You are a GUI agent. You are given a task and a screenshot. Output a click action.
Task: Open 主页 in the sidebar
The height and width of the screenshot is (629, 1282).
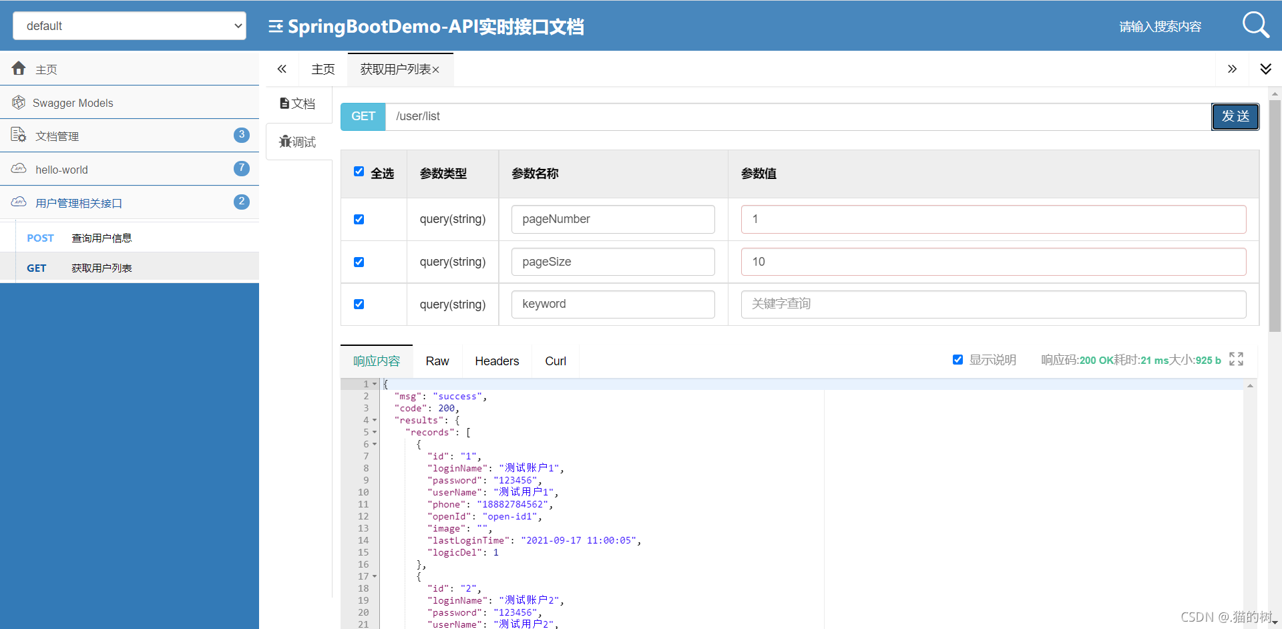click(x=130, y=69)
